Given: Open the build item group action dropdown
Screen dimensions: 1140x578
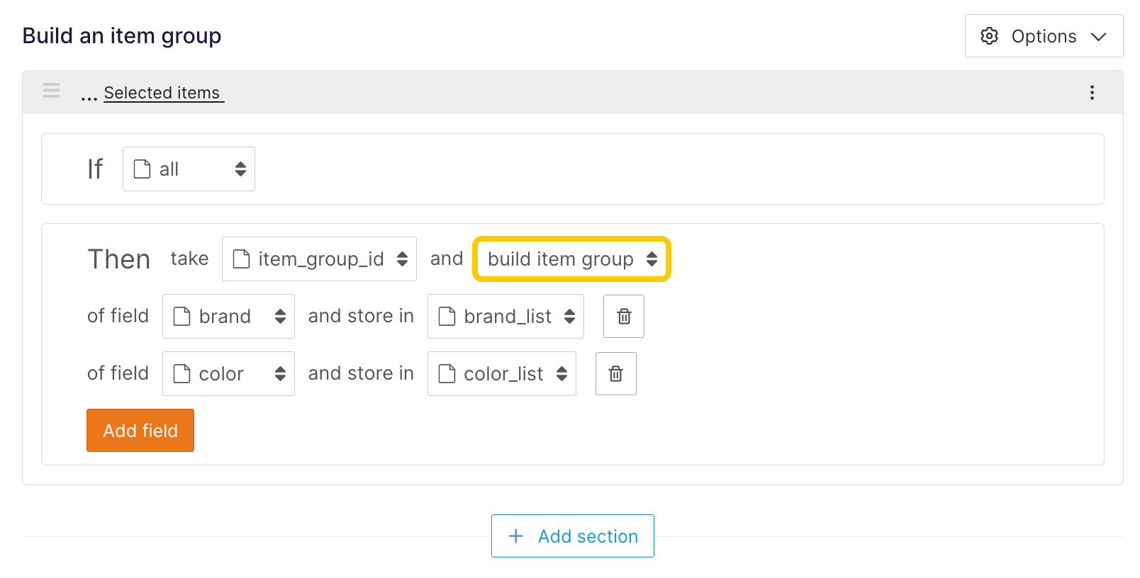Looking at the screenshot, I should pos(571,259).
